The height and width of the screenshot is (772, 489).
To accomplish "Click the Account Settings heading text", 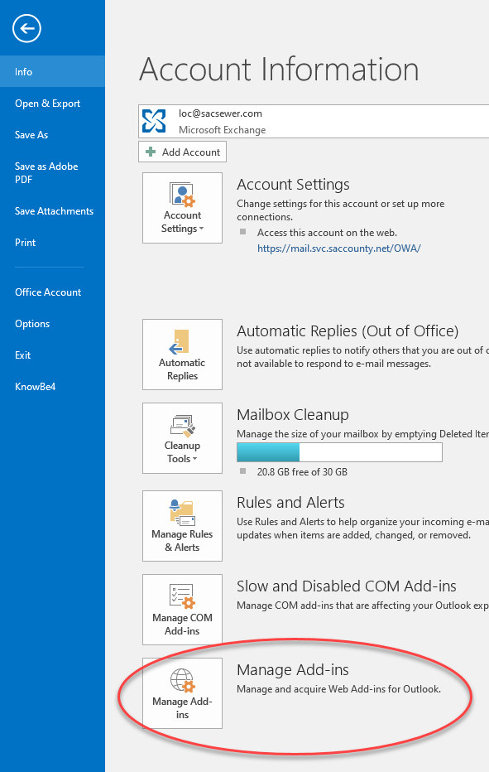I will pyautogui.click(x=293, y=184).
